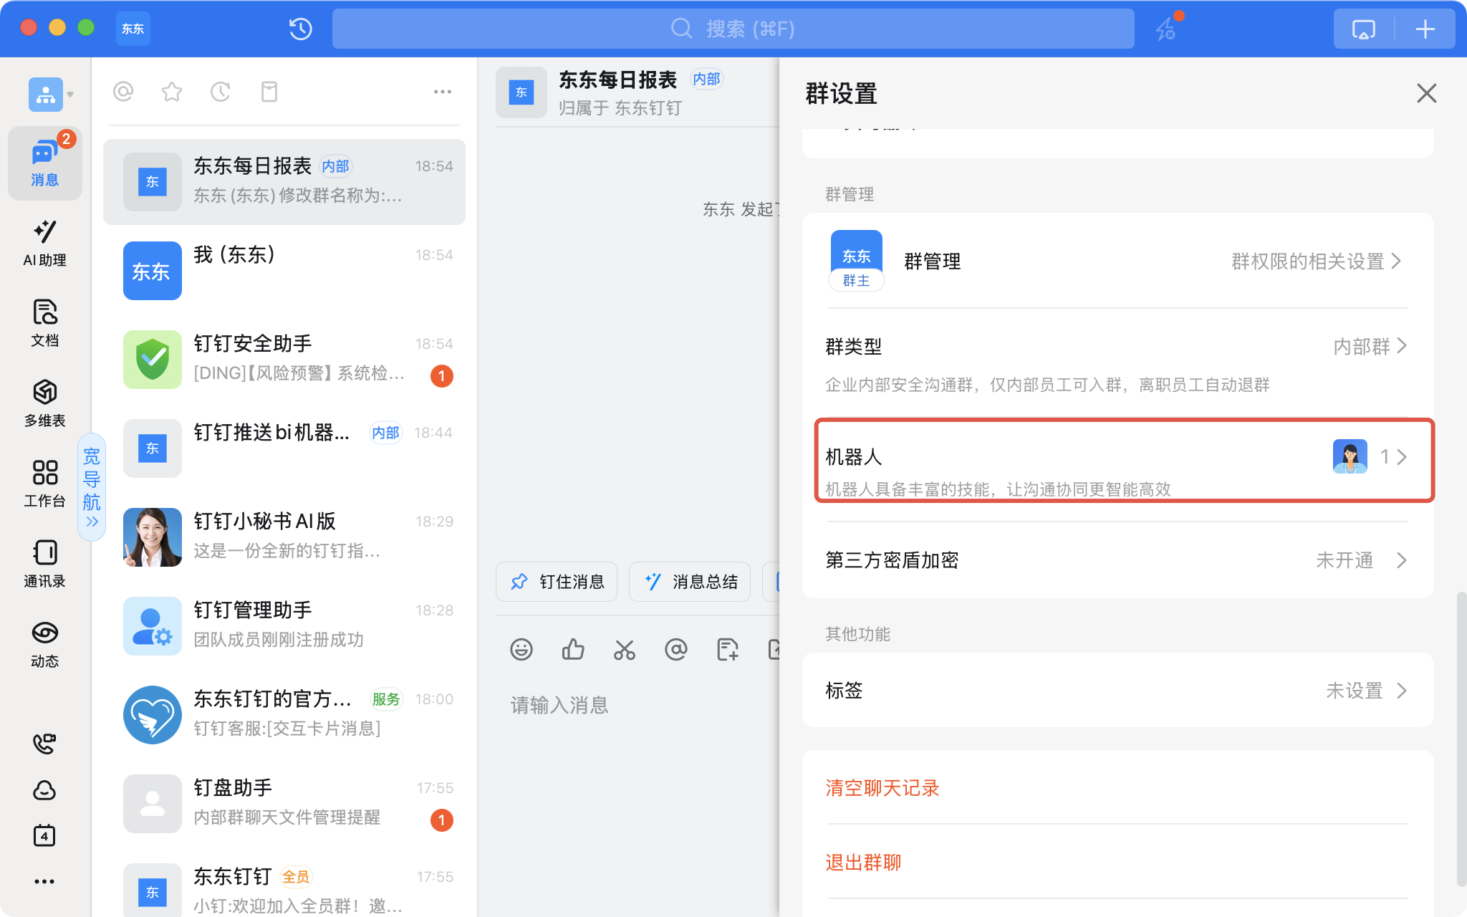Click the 清空聊天记录 link

[882, 788]
